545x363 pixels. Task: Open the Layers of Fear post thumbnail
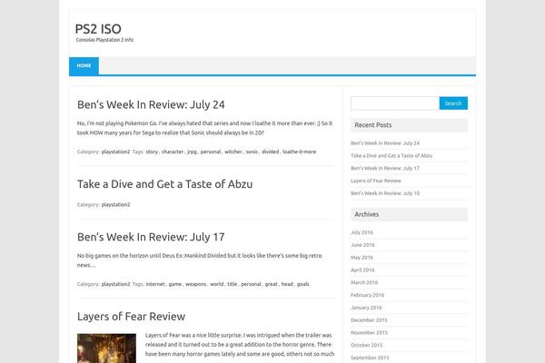(106, 348)
